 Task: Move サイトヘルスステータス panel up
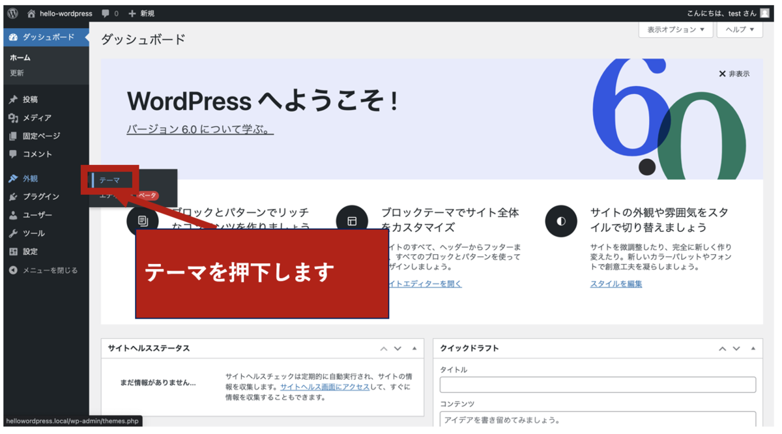tap(384, 349)
